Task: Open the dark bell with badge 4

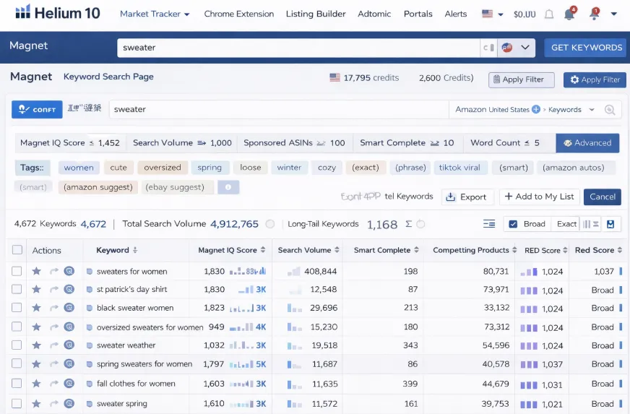Action: tap(570, 14)
